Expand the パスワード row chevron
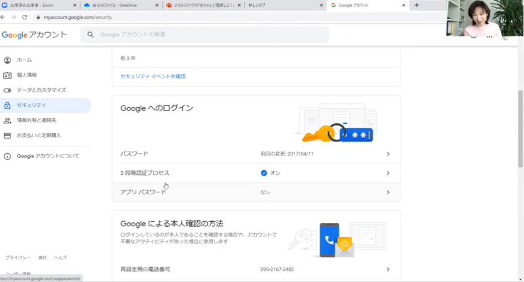524x282 pixels. pyautogui.click(x=388, y=154)
